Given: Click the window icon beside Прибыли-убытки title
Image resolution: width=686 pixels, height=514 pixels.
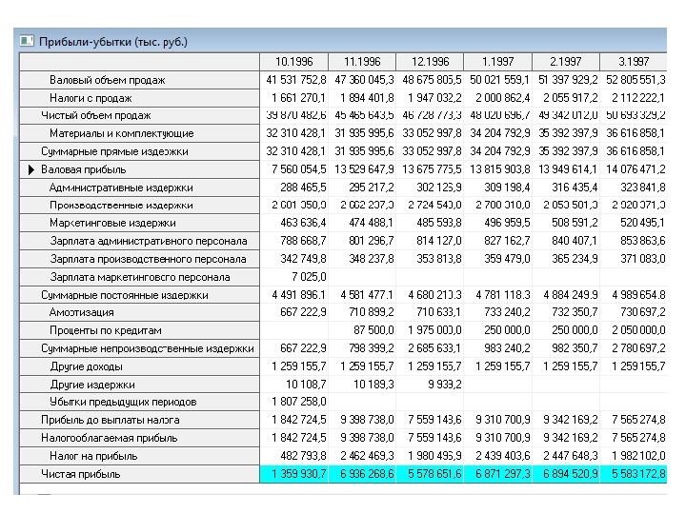Looking at the screenshot, I should 27,41.
